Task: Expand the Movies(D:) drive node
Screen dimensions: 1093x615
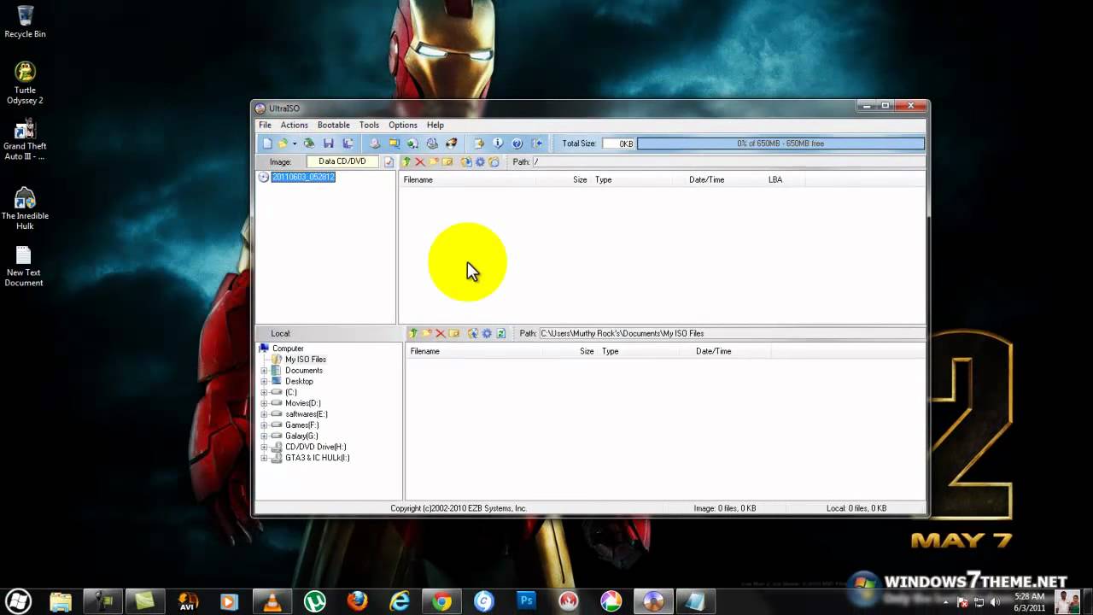Action: (x=264, y=403)
